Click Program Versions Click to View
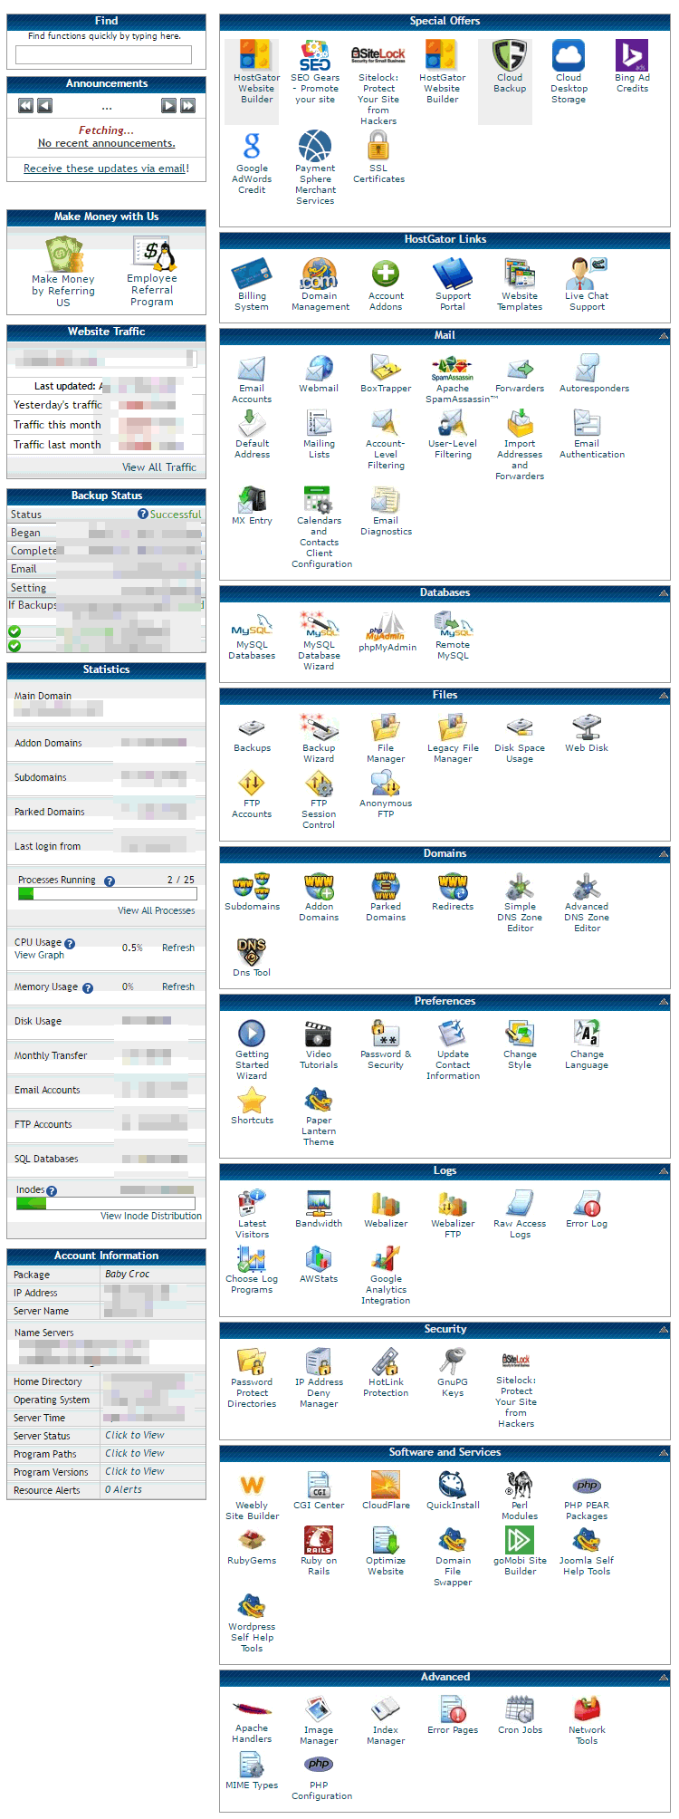 pyautogui.click(x=135, y=1471)
